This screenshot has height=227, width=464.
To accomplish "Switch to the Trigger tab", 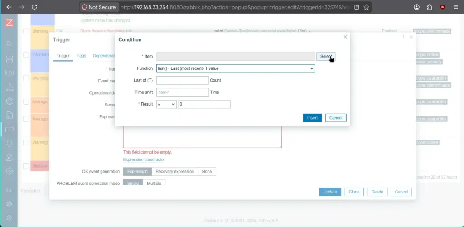I will [63, 56].
